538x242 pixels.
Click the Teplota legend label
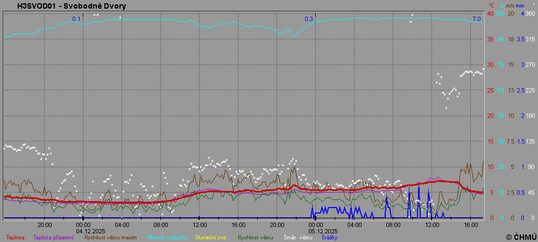(x=15, y=237)
